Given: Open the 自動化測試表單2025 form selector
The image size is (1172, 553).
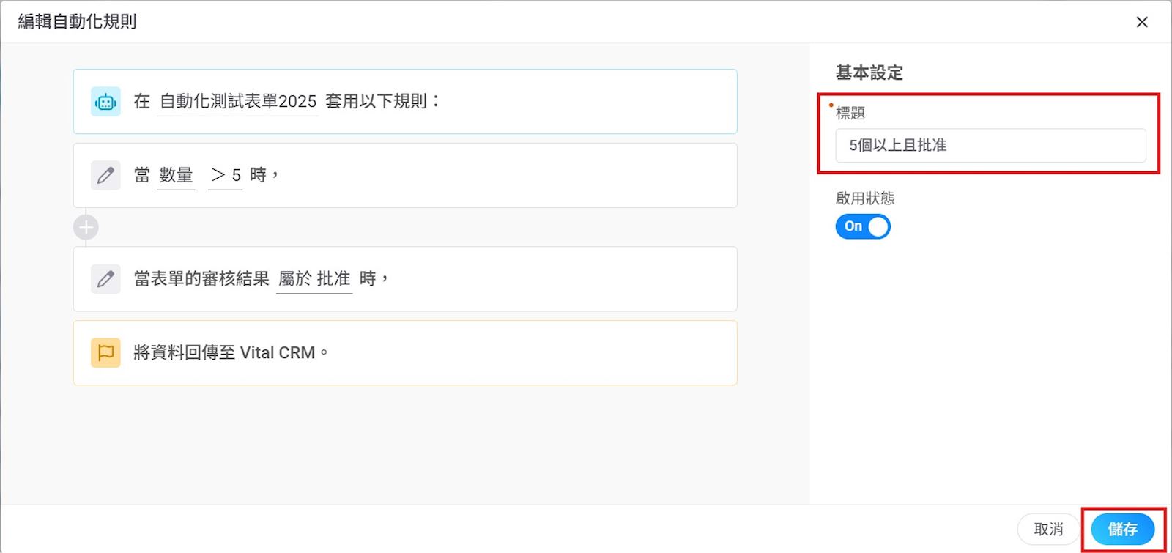Looking at the screenshot, I should pyautogui.click(x=237, y=102).
